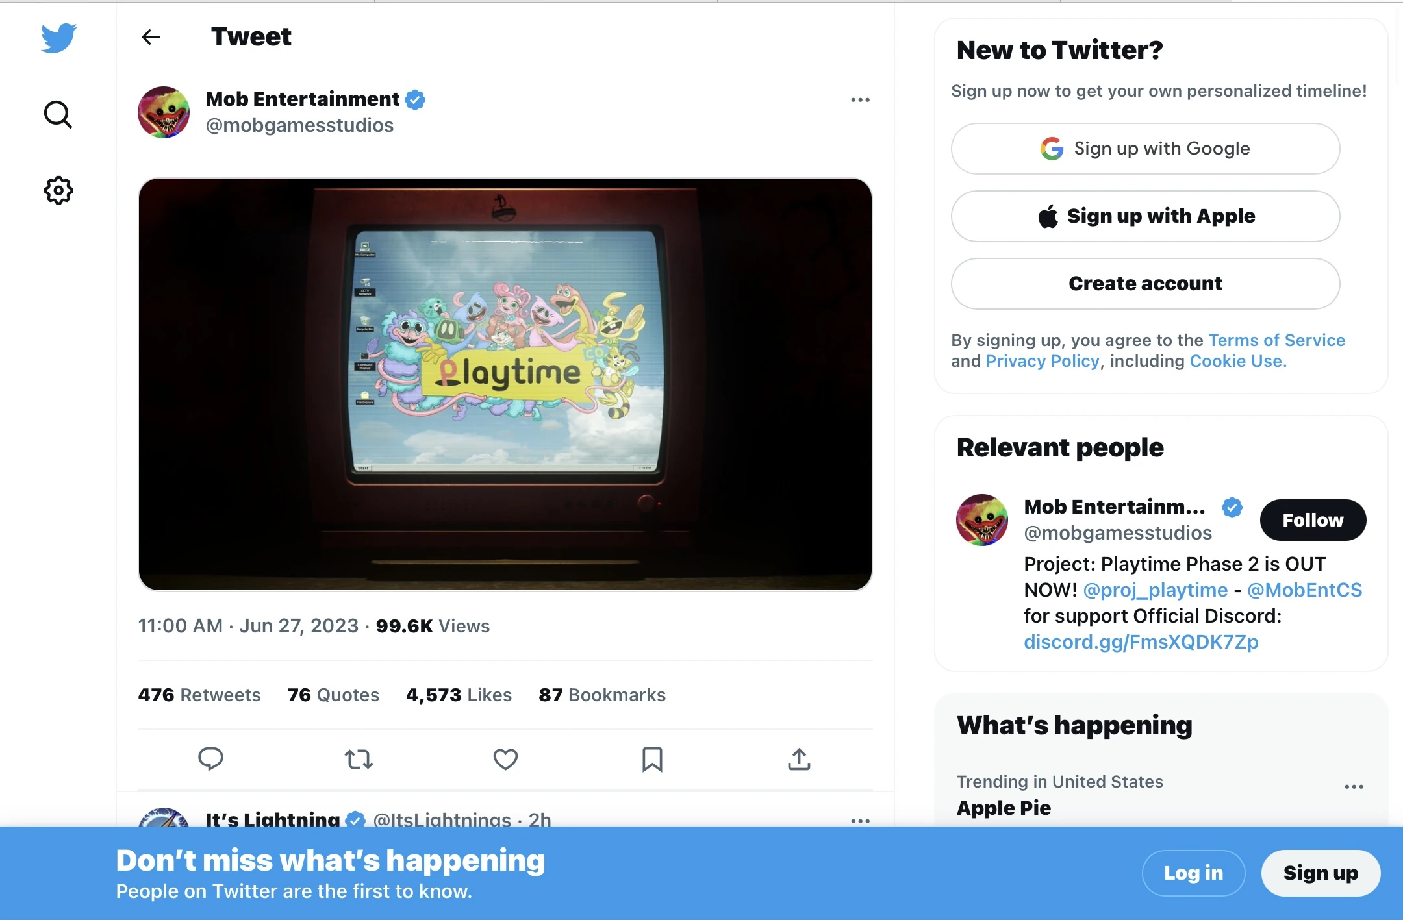Follow Mob Entertainment
This screenshot has width=1403, height=920.
(1313, 520)
